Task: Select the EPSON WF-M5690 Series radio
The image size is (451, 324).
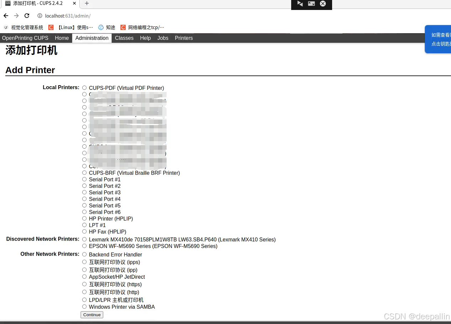Action: click(x=84, y=246)
